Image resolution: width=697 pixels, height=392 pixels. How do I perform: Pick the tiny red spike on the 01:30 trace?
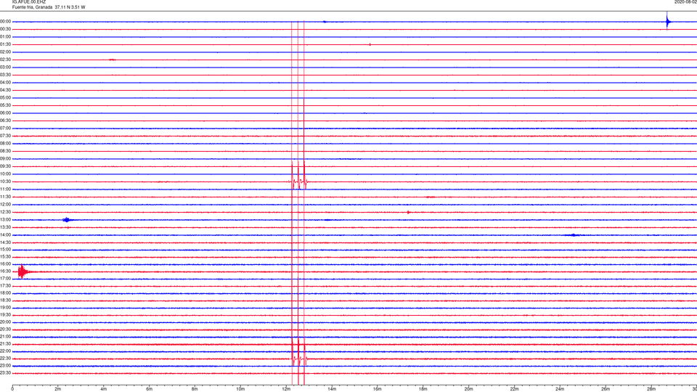click(x=370, y=44)
